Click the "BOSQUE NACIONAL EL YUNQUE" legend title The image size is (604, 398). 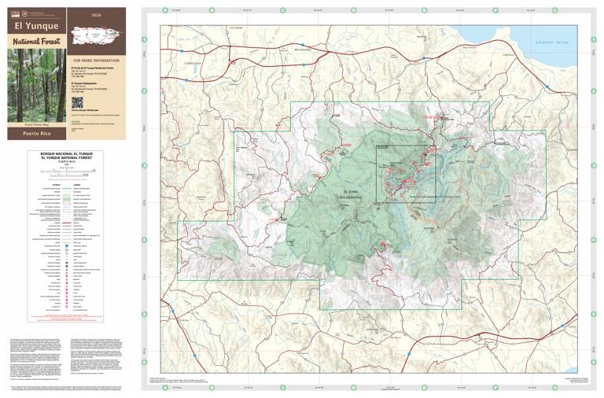pos(67,153)
